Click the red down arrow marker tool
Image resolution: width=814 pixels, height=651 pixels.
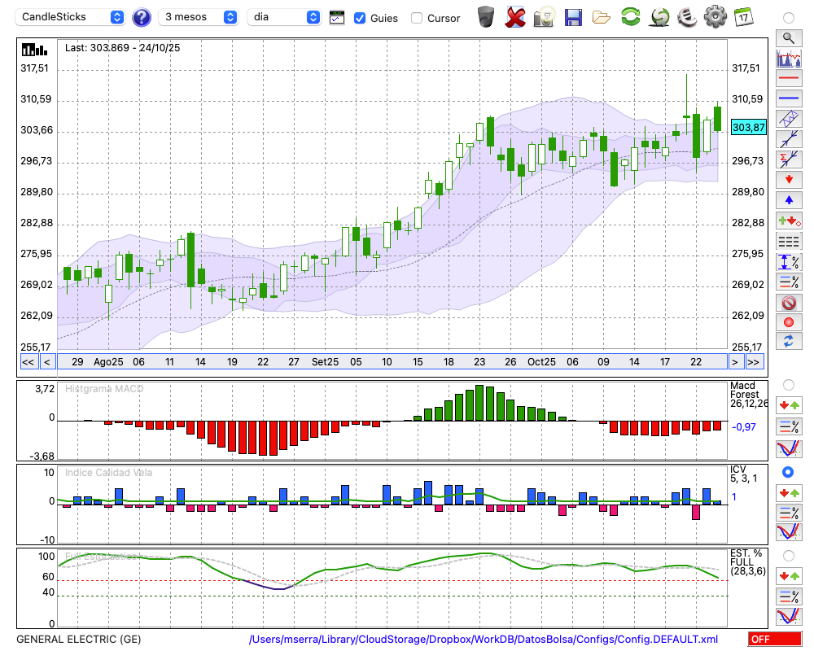(789, 180)
